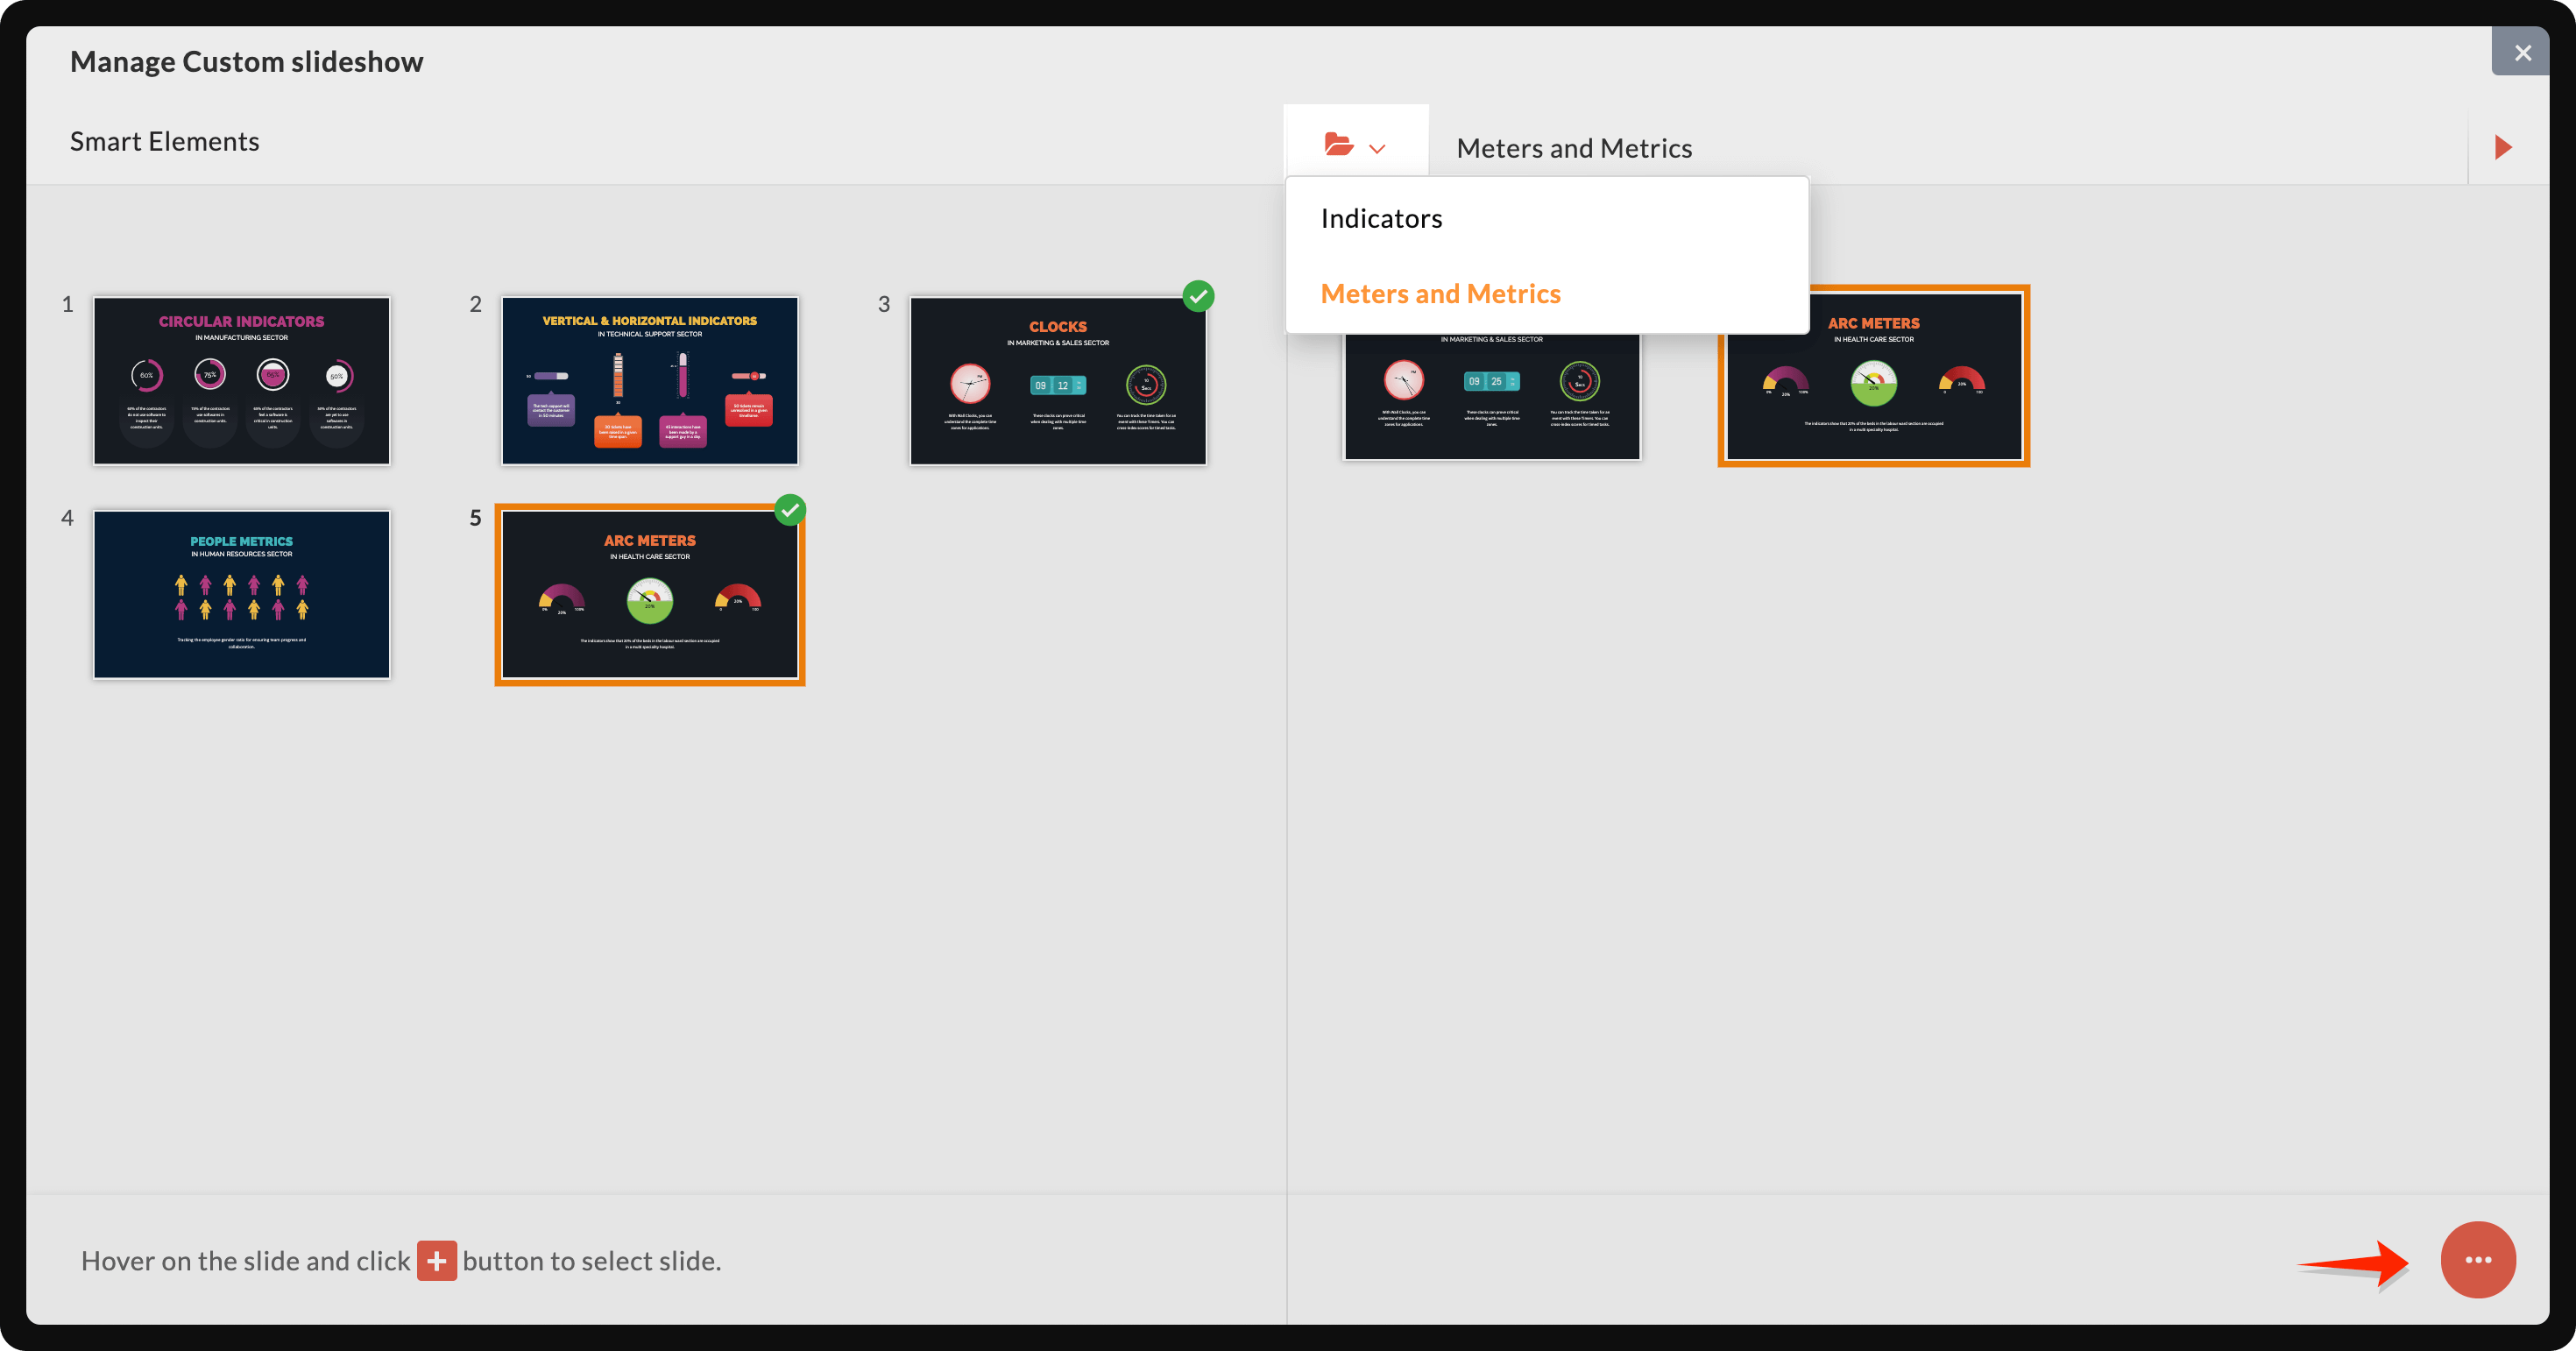Toggle selection on Clocks slide 3

tap(1196, 298)
